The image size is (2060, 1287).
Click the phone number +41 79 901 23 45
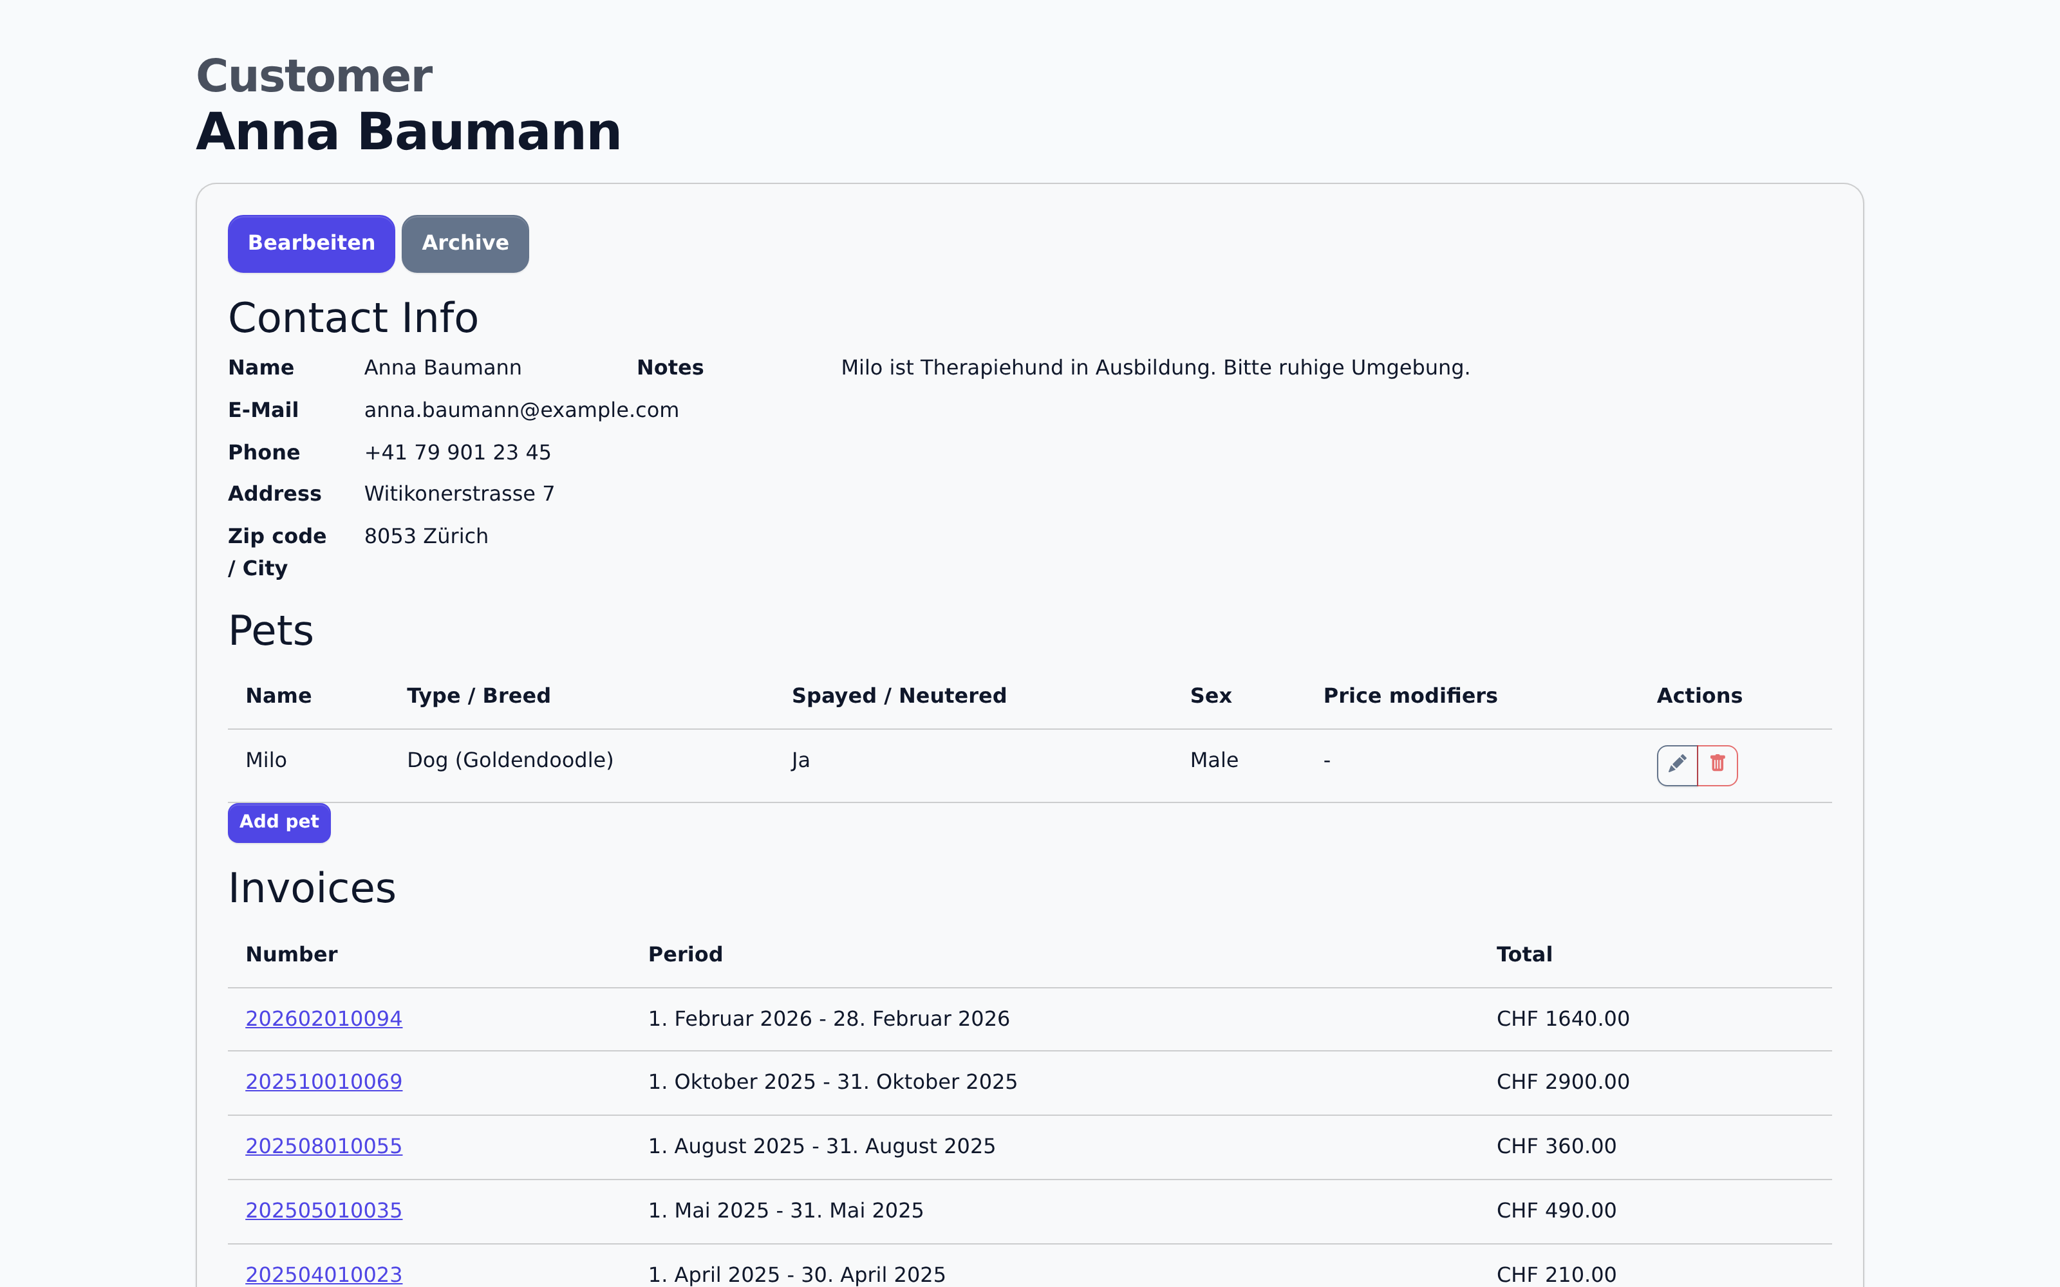(x=457, y=453)
